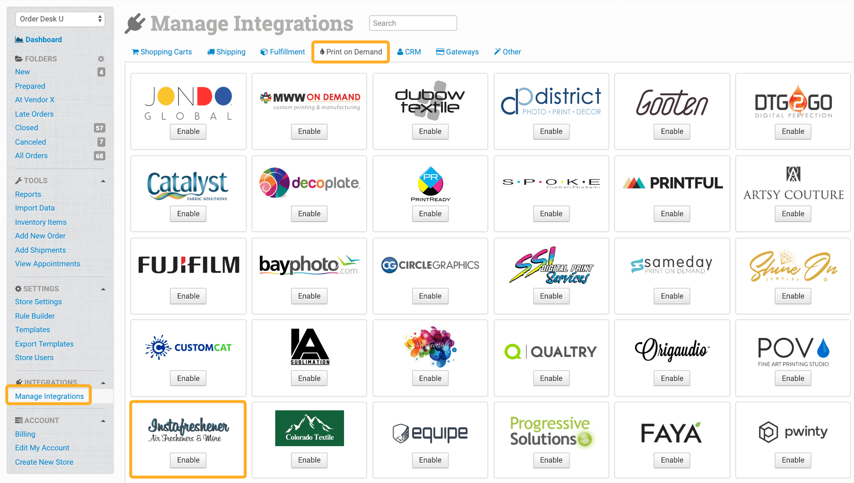
Task: Click the CustomCat logo
Action: (x=188, y=347)
